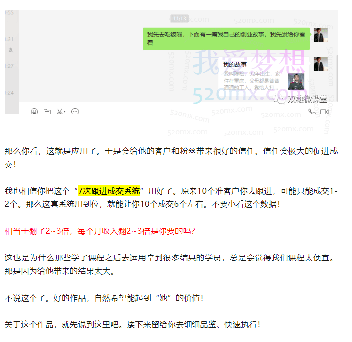
Task: Click the chat window vertical scrollbar
Action: (x=337, y=78)
